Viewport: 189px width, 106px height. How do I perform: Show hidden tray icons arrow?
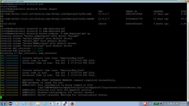click(165, 104)
